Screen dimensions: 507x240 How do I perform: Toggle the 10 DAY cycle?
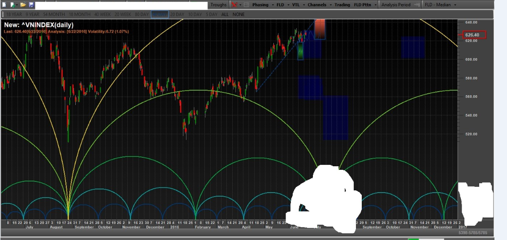pos(195,14)
